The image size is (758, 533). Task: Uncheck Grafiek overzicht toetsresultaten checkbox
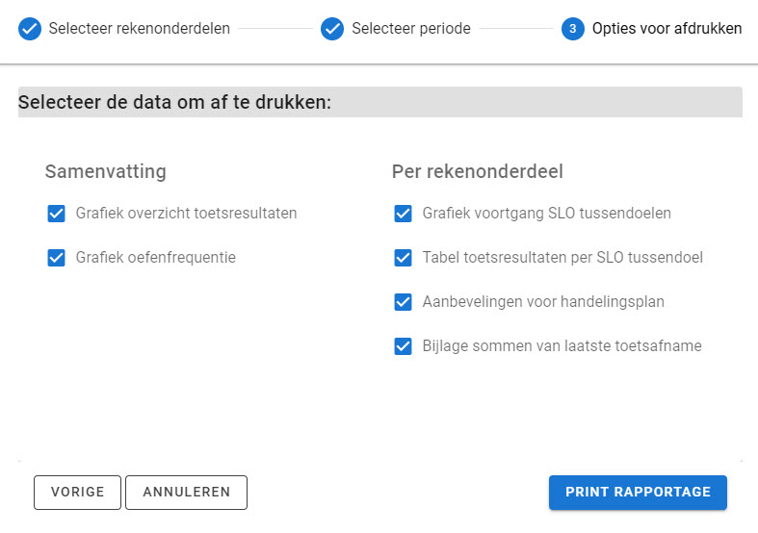(x=57, y=214)
